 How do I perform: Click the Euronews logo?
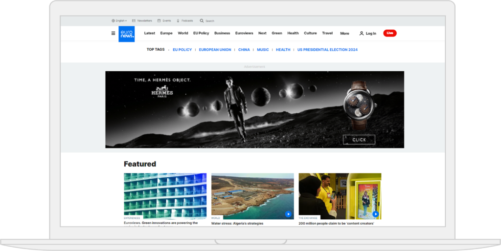click(126, 34)
